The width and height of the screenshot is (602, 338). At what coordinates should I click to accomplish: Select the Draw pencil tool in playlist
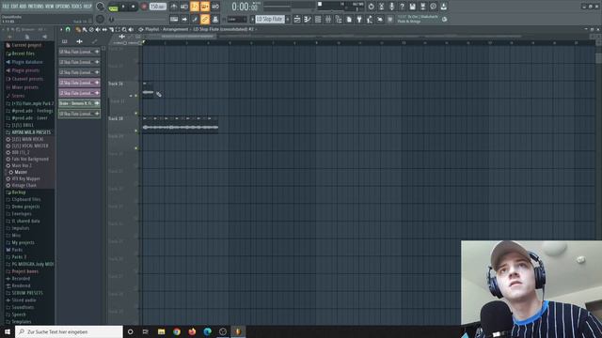click(78, 29)
